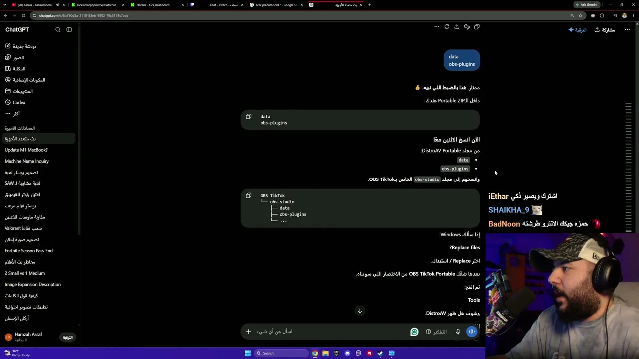Copy the message using the top copy icon
Screen dimensions: 639x359
477,27
